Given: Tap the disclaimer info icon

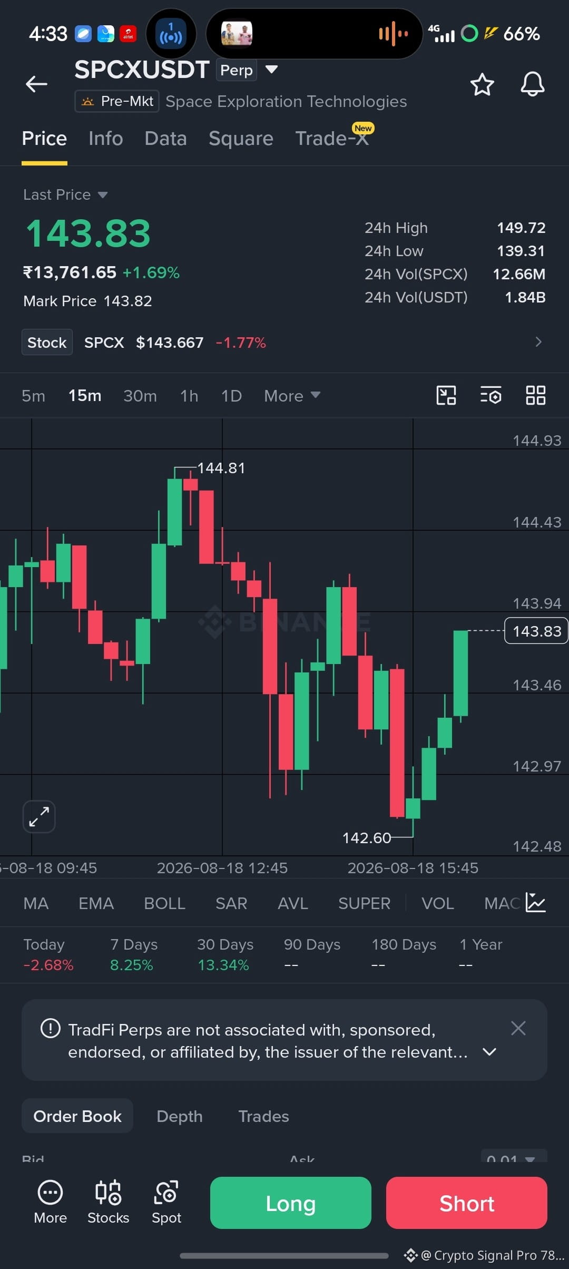Looking at the screenshot, I should (51, 1028).
